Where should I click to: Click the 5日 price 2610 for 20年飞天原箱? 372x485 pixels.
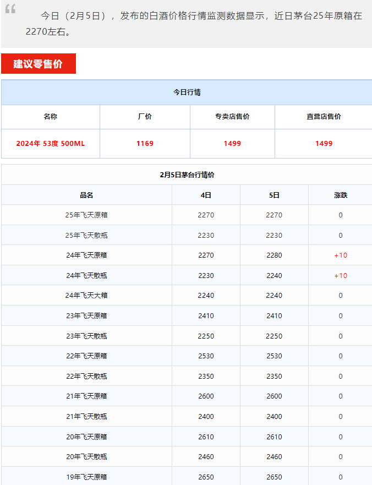[274, 437]
